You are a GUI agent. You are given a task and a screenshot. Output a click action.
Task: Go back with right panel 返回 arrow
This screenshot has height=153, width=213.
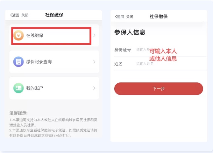tap(119, 17)
